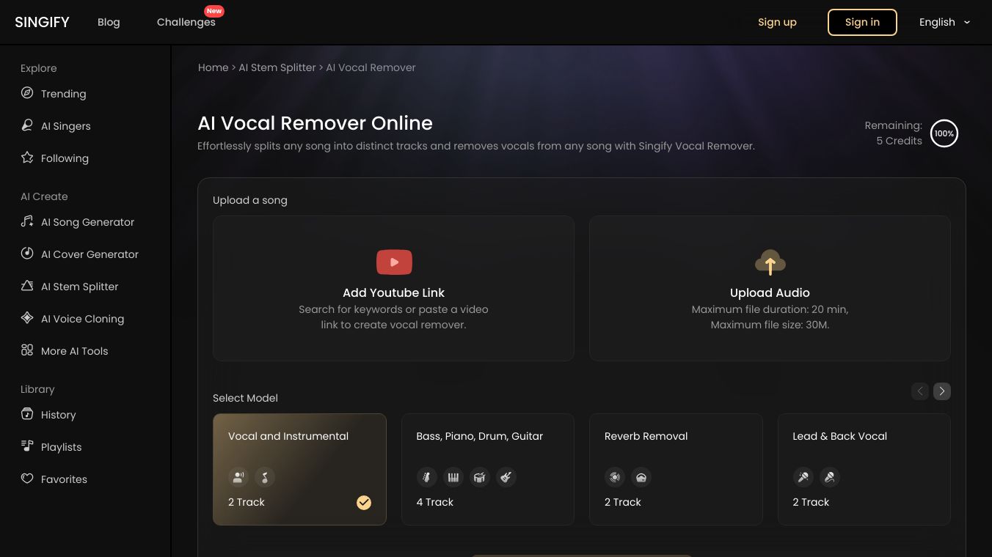Click the cloud upload arrow icon
Viewport: 992px width, 557px height.
(770, 262)
